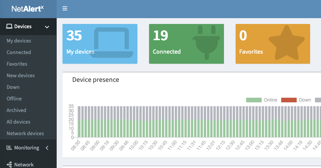Collapse the Devices menu chevron

coord(47,27)
